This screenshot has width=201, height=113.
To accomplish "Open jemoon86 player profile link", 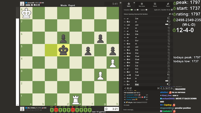I will click(x=31, y=3).
